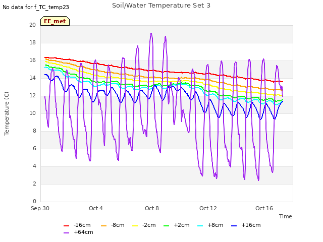Select the -16cm legend label
Screen dimensions: 323x242
(82, 225)
